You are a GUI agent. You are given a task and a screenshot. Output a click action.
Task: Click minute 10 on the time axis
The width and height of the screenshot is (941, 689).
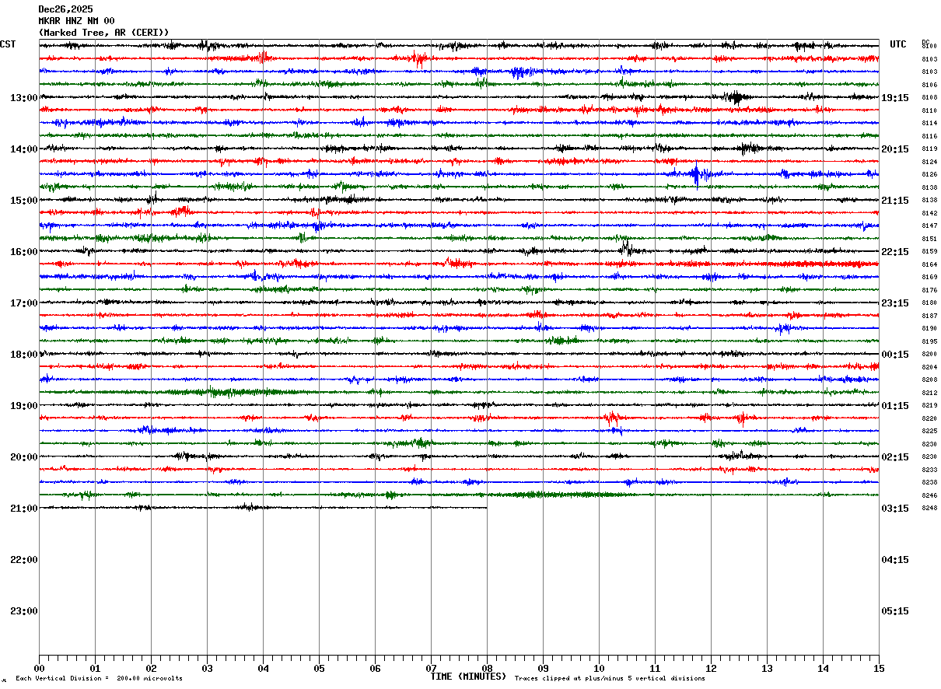[599, 668]
